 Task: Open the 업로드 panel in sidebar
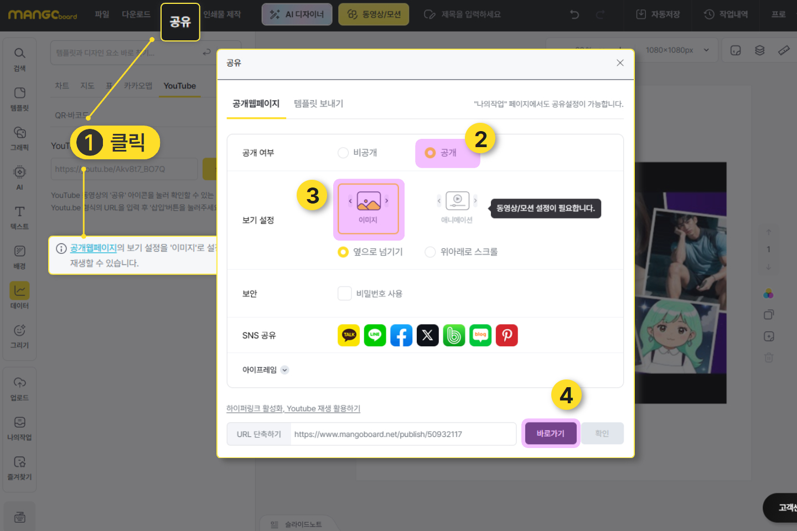tap(19, 389)
